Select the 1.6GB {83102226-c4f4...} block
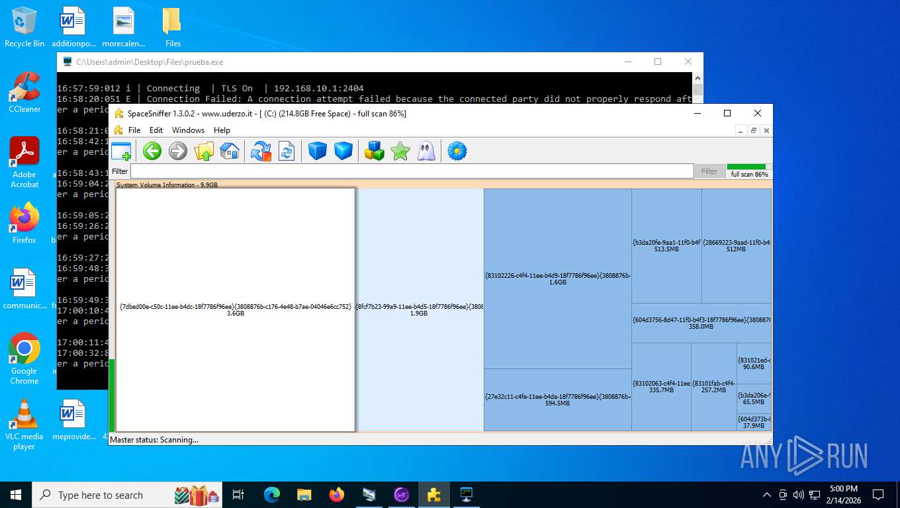 coord(558,278)
